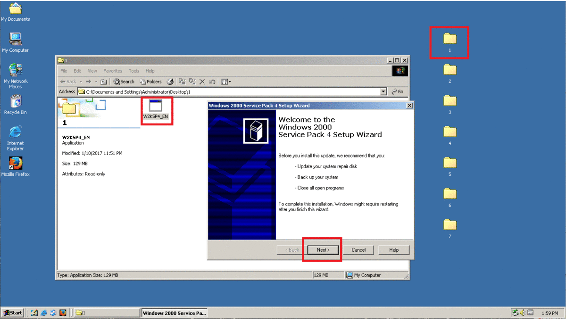
Task: Launch Firefox from quick launch bar
Action: tap(63, 313)
